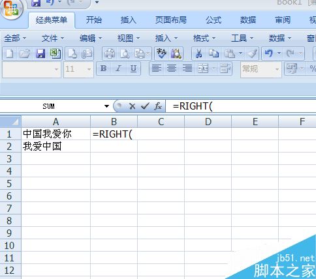The image size is (316, 279).
Task: Open the font name dropdown
Action: point(56,70)
